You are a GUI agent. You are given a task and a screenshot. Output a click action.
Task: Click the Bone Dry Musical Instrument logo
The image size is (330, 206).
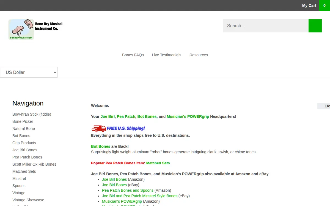tap(36, 29)
